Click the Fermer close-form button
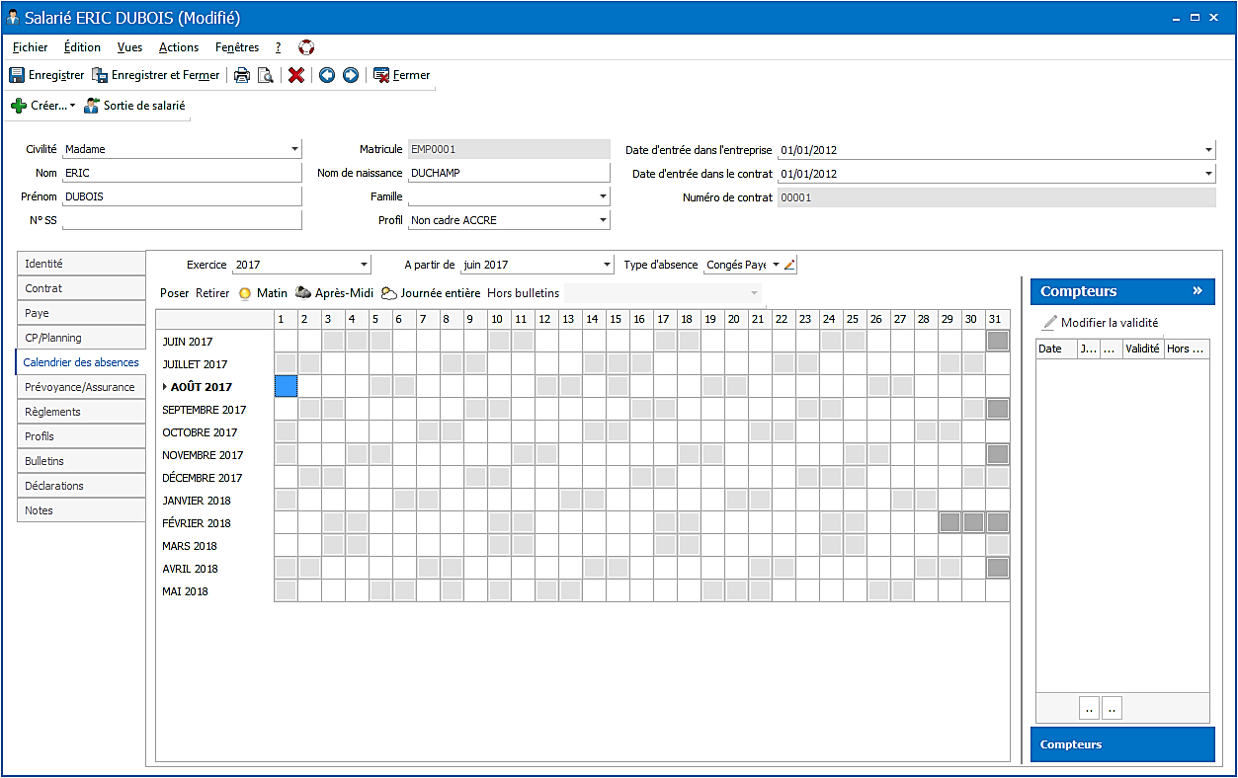1238x778 pixels. [401, 75]
